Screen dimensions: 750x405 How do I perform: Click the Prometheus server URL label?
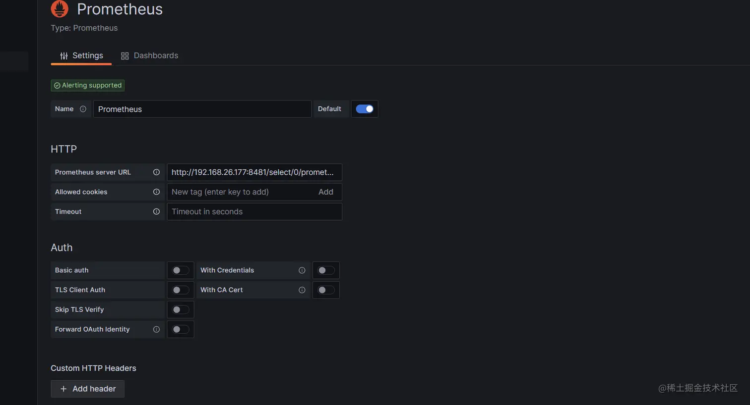tap(93, 172)
